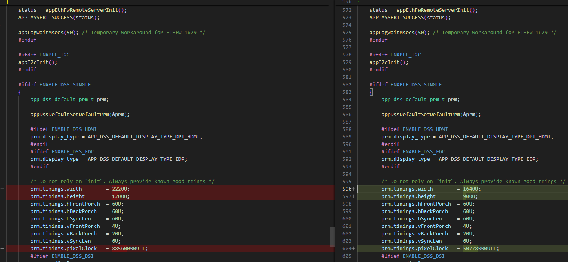
Task: Click the minus marker beside removed width line
Action: pos(2,189)
